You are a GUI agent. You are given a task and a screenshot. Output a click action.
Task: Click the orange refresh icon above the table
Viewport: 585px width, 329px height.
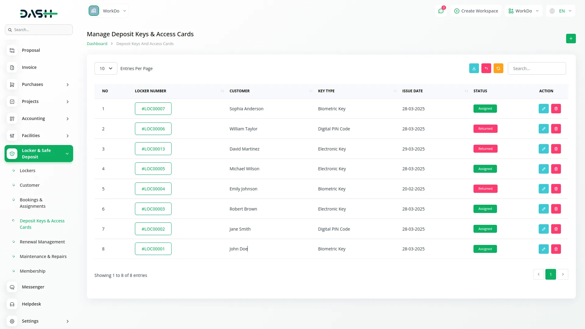[x=498, y=68]
